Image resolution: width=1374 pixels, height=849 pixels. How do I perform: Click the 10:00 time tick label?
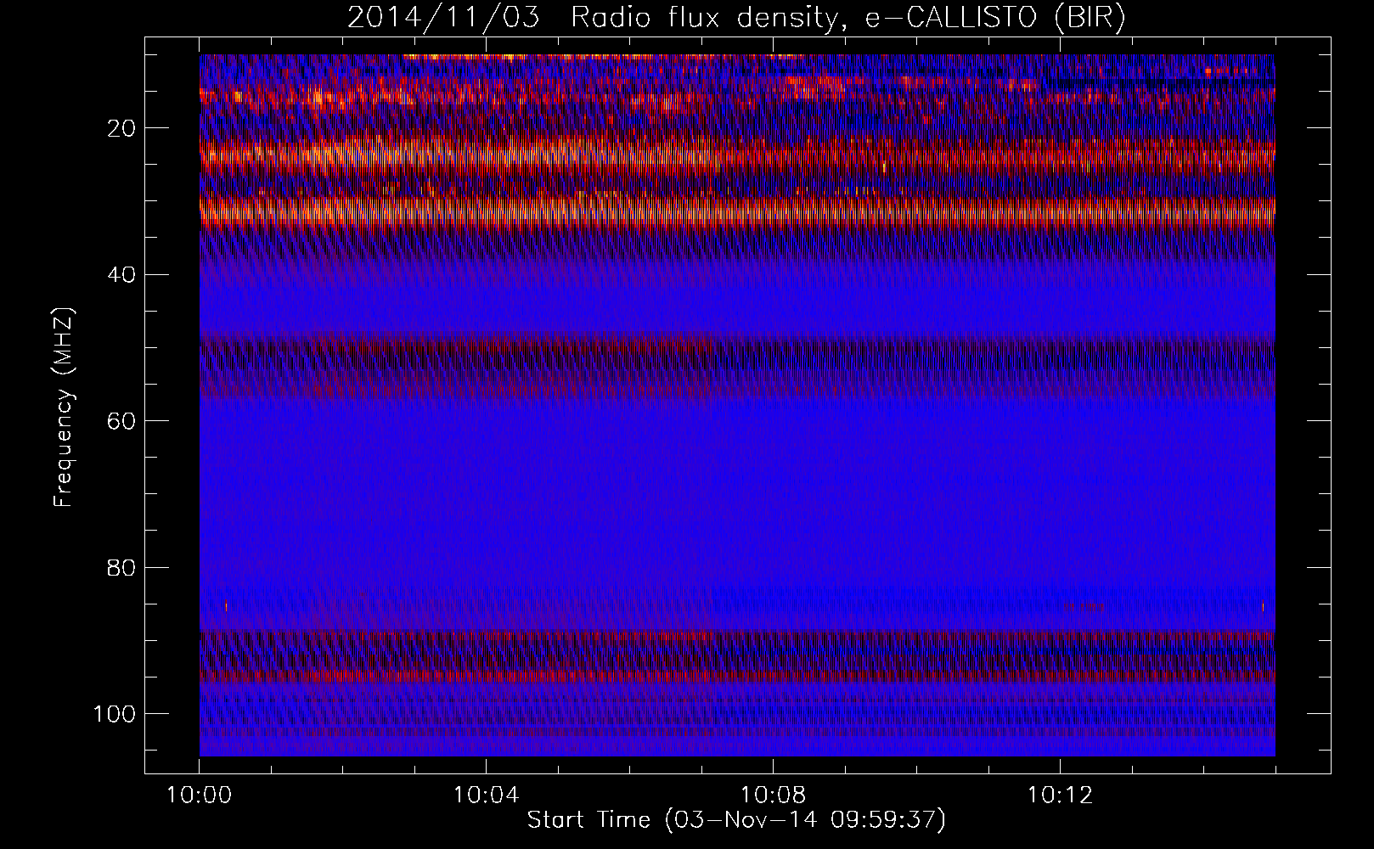coord(200,796)
